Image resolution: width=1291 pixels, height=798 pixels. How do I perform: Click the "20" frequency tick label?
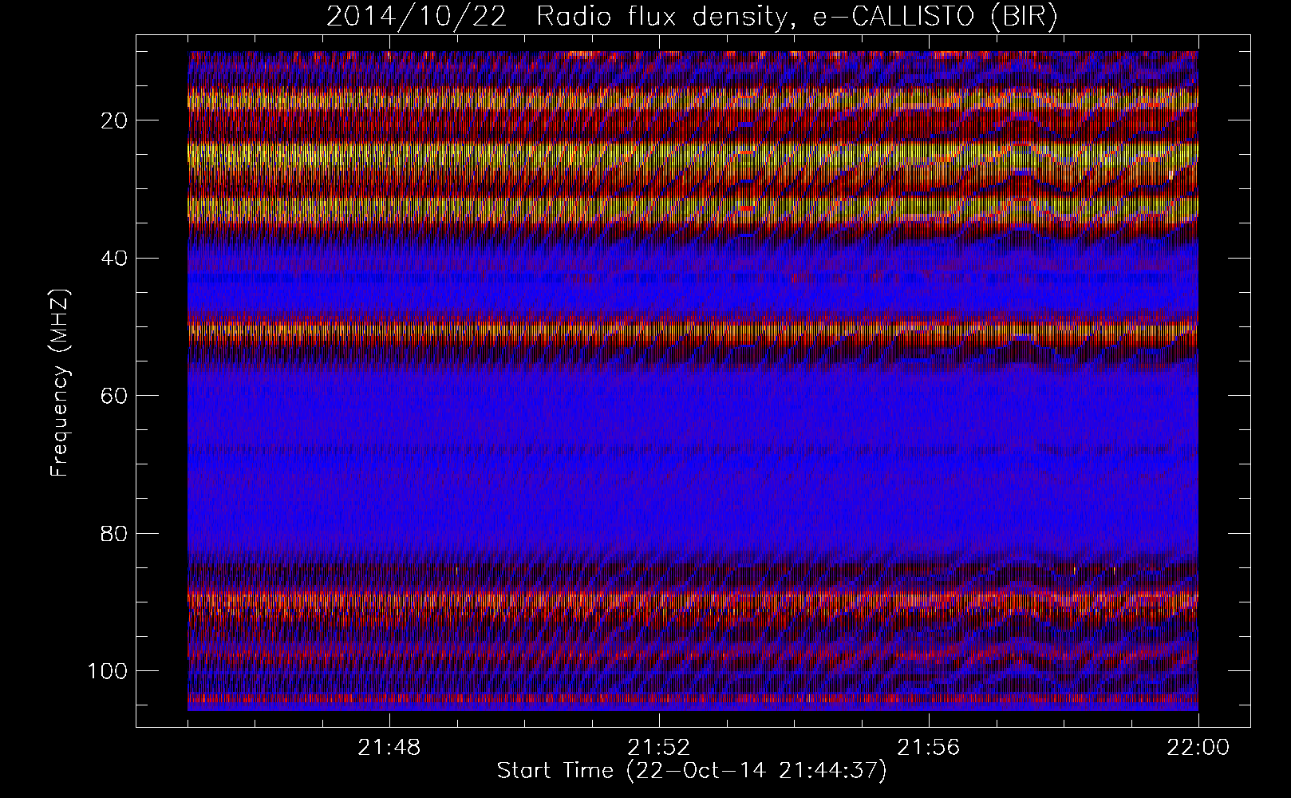coord(115,120)
